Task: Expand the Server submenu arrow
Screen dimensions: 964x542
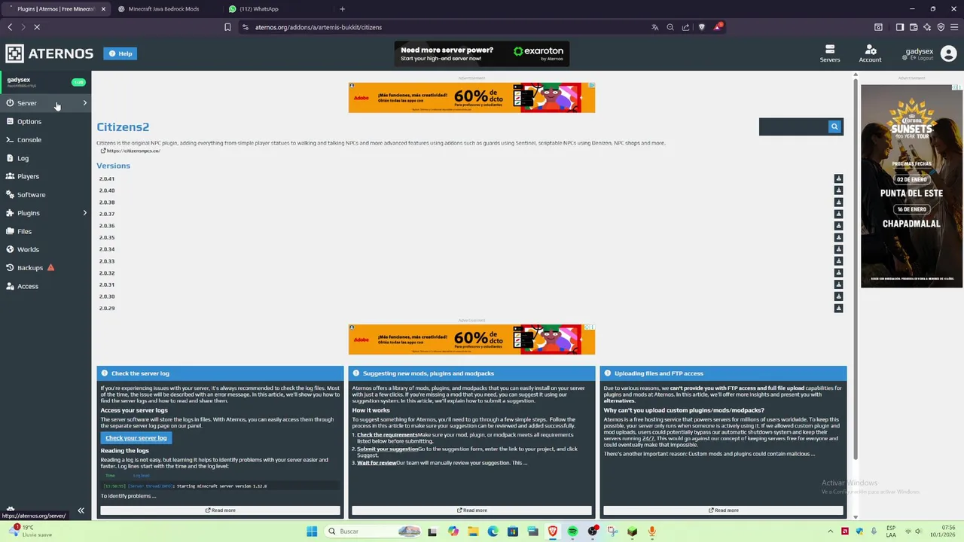Action: coord(84,103)
